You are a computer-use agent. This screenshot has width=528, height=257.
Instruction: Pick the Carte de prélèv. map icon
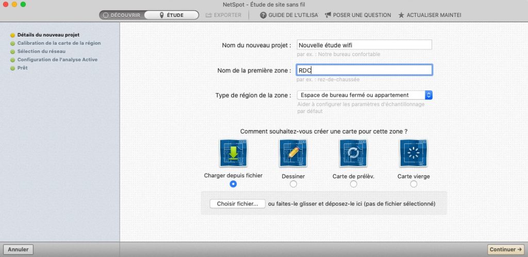[353, 153]
